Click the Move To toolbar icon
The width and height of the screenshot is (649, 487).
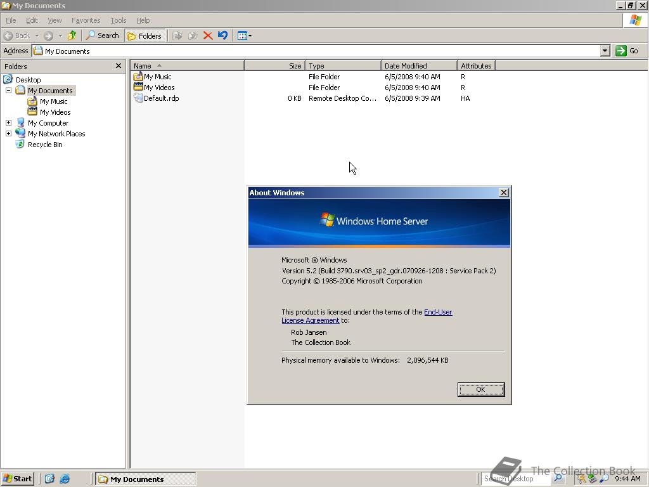point(177,36)
